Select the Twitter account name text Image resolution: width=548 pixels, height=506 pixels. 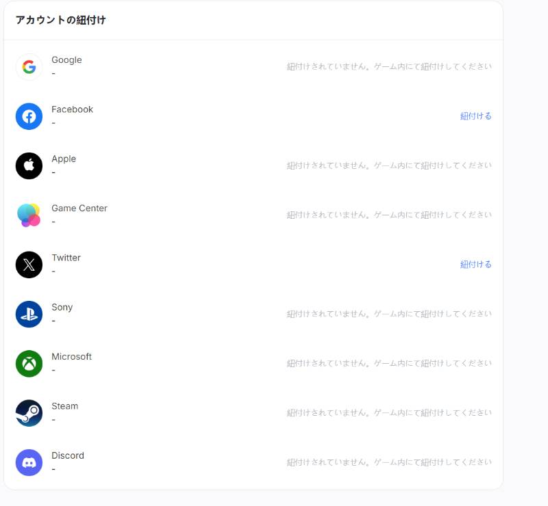[x=66, y=258]
